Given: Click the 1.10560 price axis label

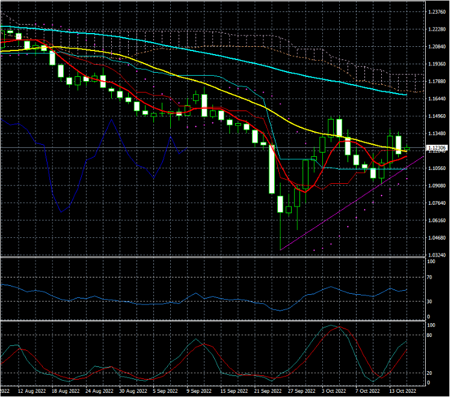Looking at the screenshot, I should (437, 168).
